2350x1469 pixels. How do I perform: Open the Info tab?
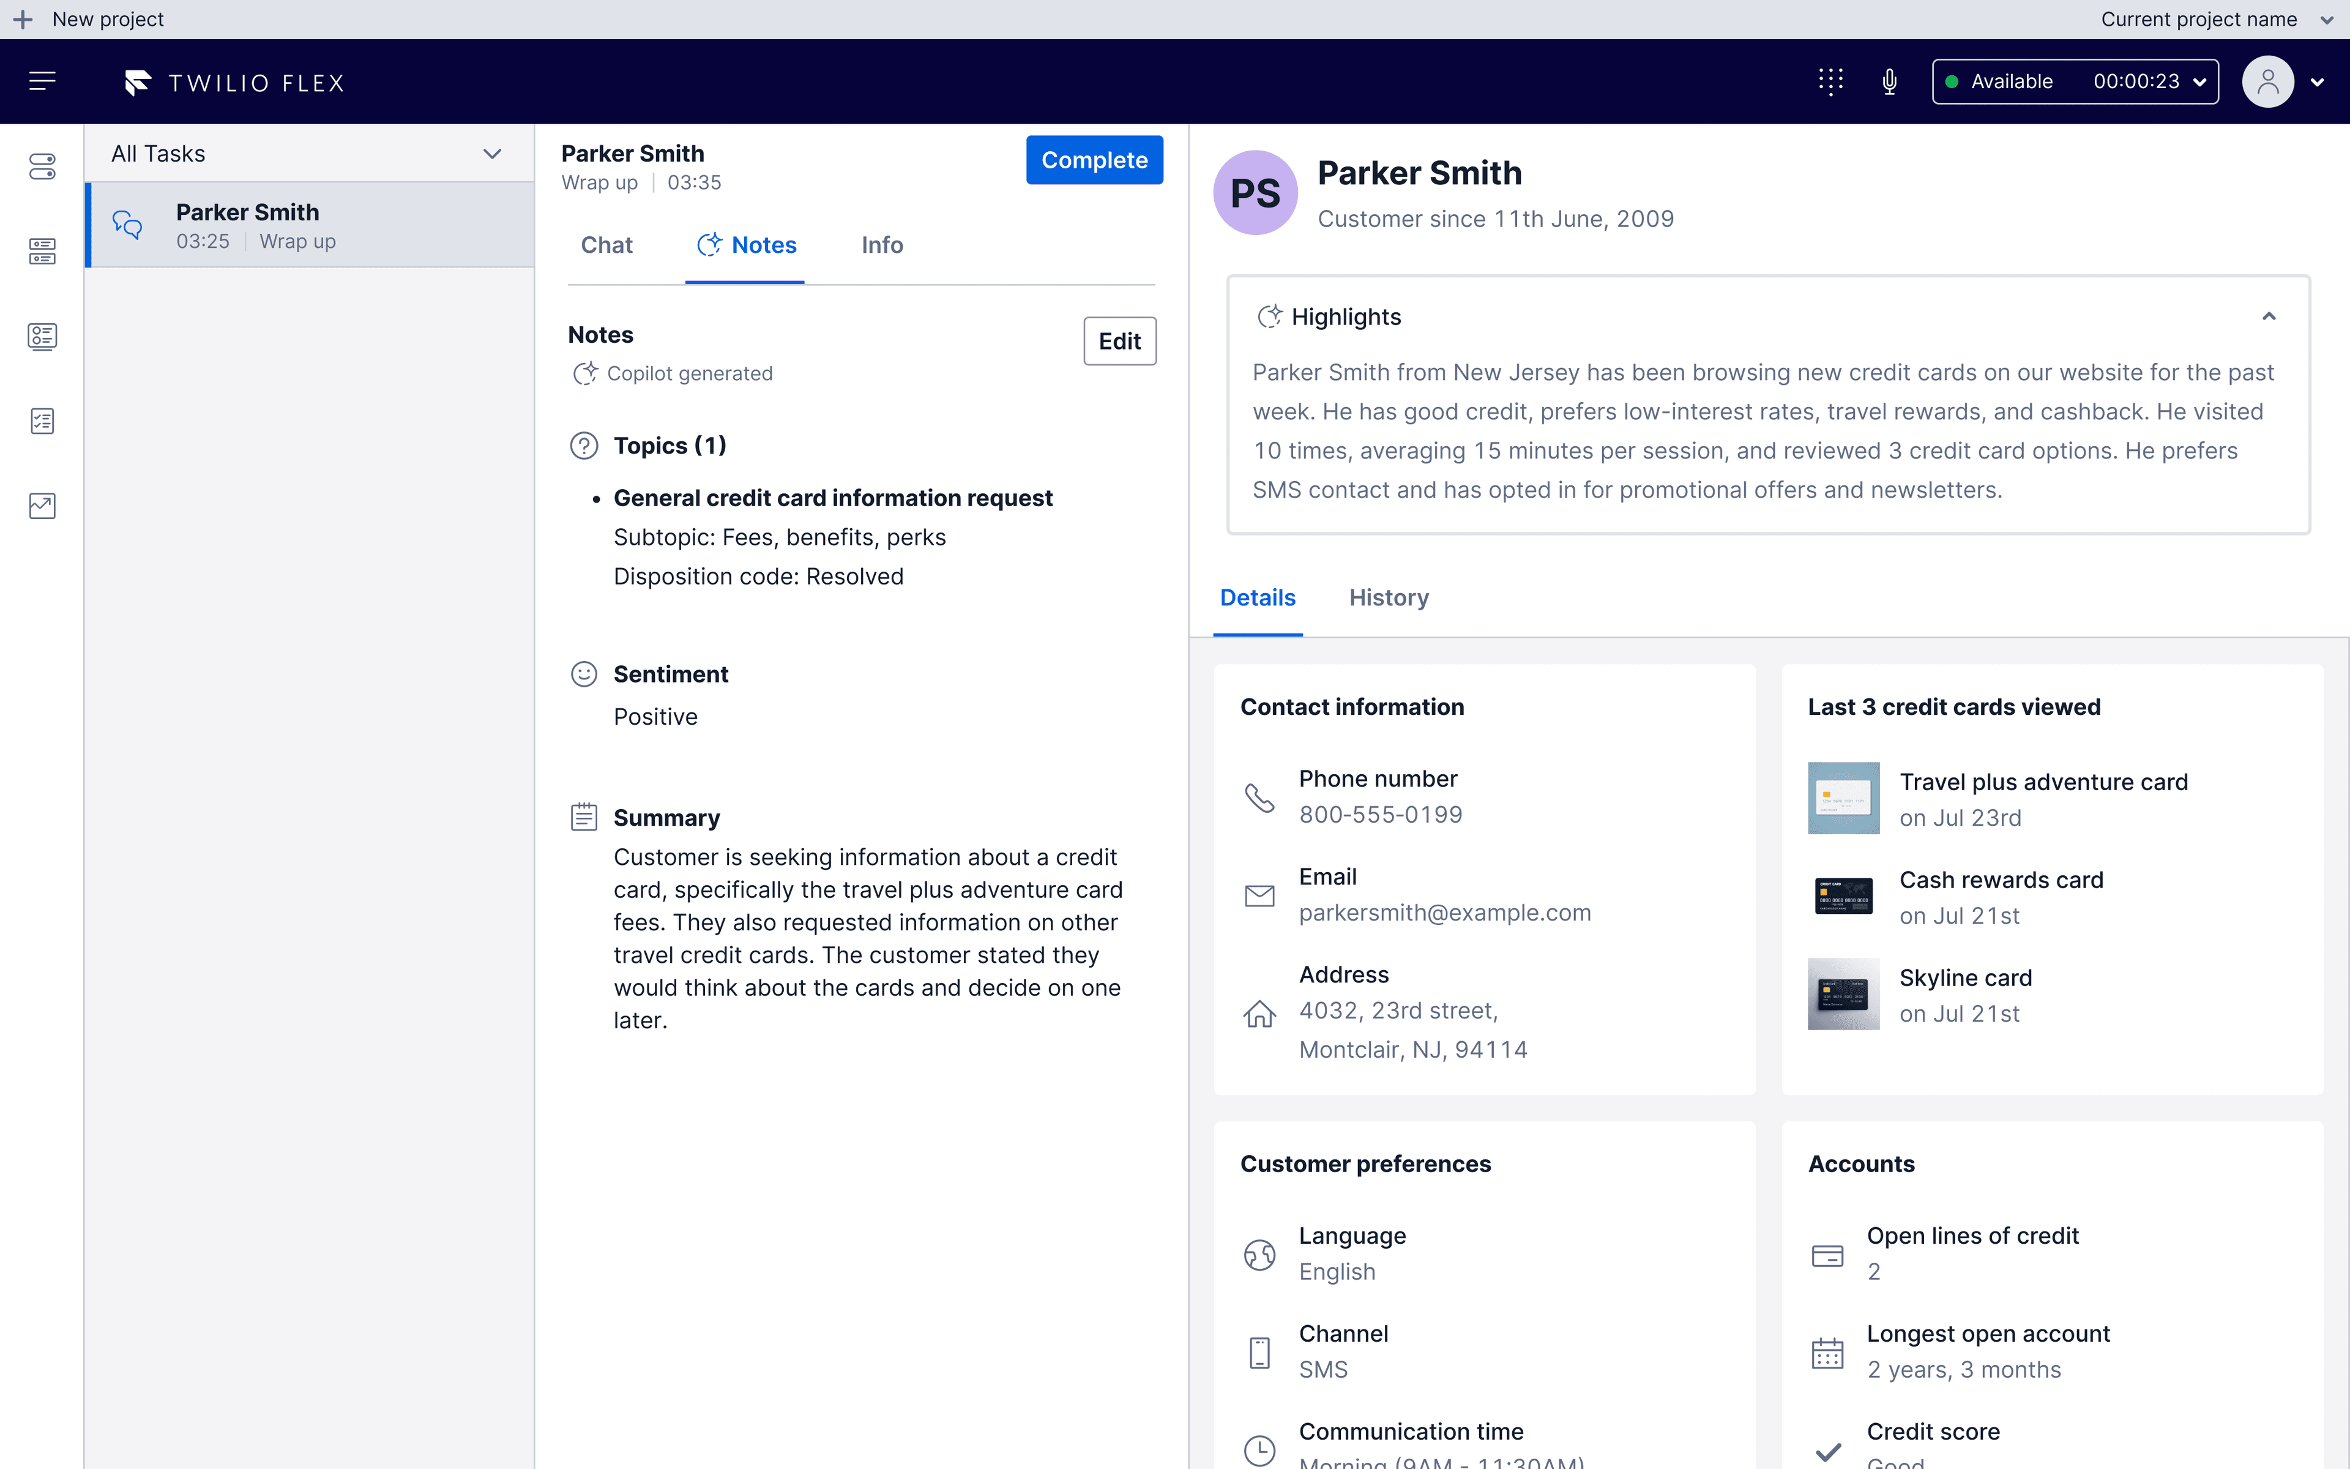click(882, 245)
